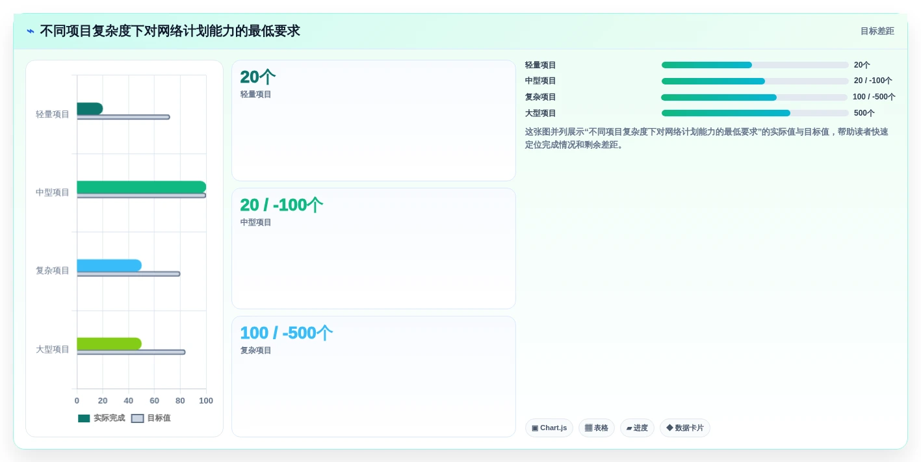The width and height of the screenshot is (921, 462).
Task: Select the 100 / -500个 复杂项目 card
Action: pos(374,376)
